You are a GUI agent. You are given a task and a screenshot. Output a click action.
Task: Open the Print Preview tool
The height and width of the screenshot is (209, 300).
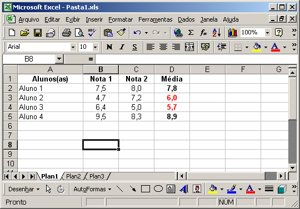pos(79,33)
